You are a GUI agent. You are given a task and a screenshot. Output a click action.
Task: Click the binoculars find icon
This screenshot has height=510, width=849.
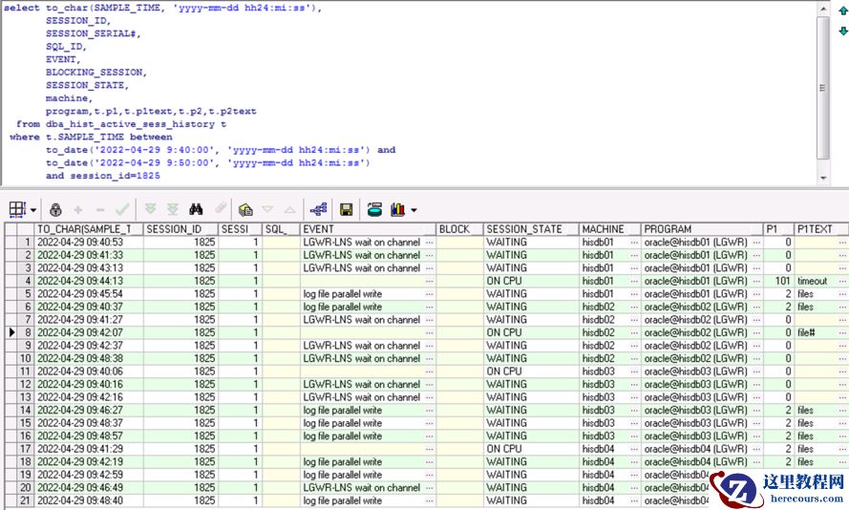[196, 209]
